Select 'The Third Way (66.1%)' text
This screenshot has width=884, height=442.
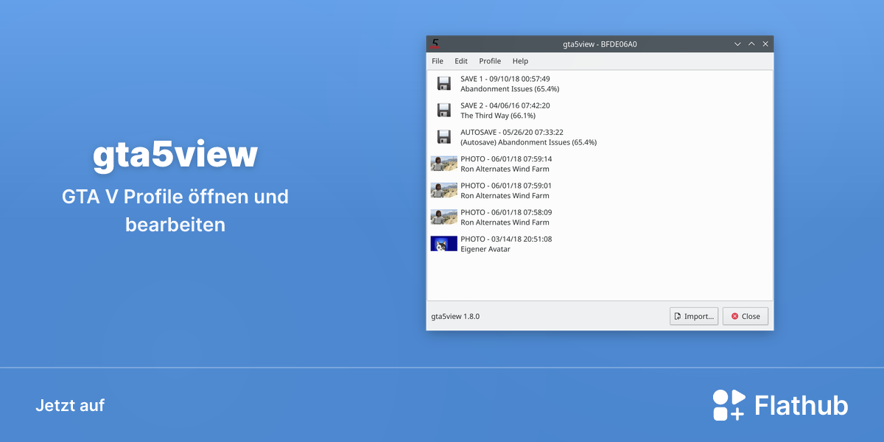click(498, 116)
